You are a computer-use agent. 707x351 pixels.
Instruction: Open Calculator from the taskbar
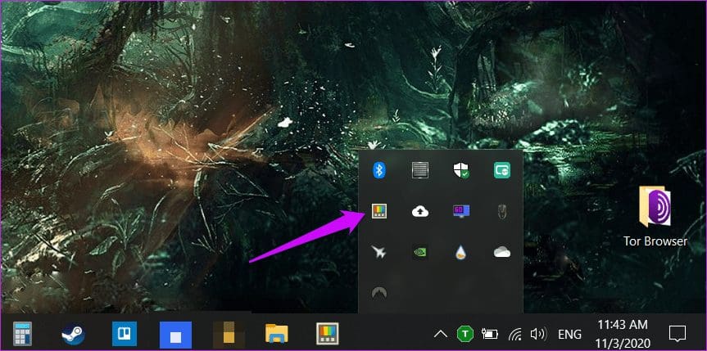pos(22,334)
